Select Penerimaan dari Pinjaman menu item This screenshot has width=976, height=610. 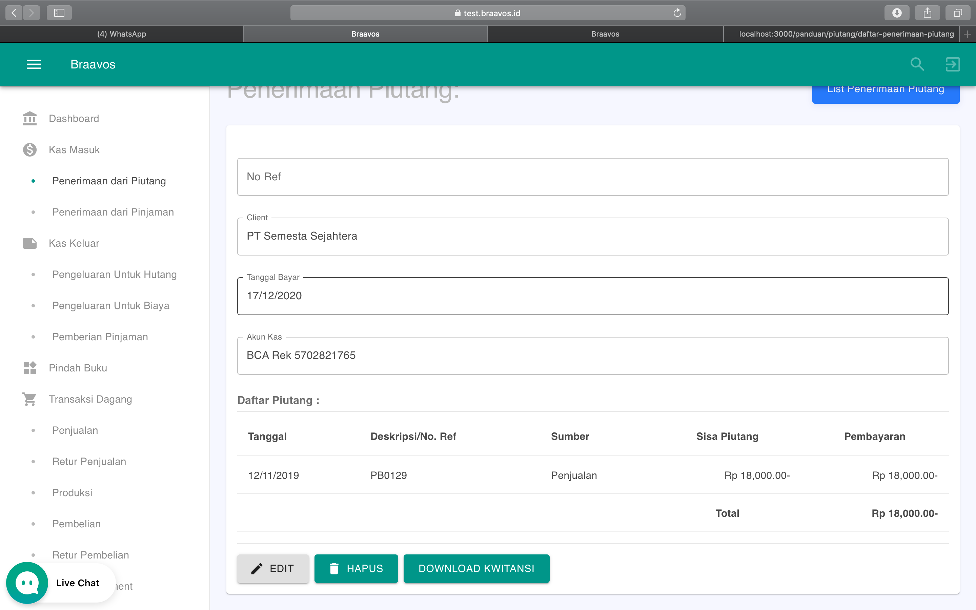pyautogui.click(x=113, y=212)
